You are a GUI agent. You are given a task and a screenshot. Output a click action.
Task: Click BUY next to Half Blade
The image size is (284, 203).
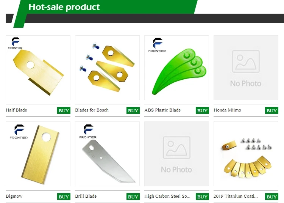pyautogui.click(x=64, y=110)
